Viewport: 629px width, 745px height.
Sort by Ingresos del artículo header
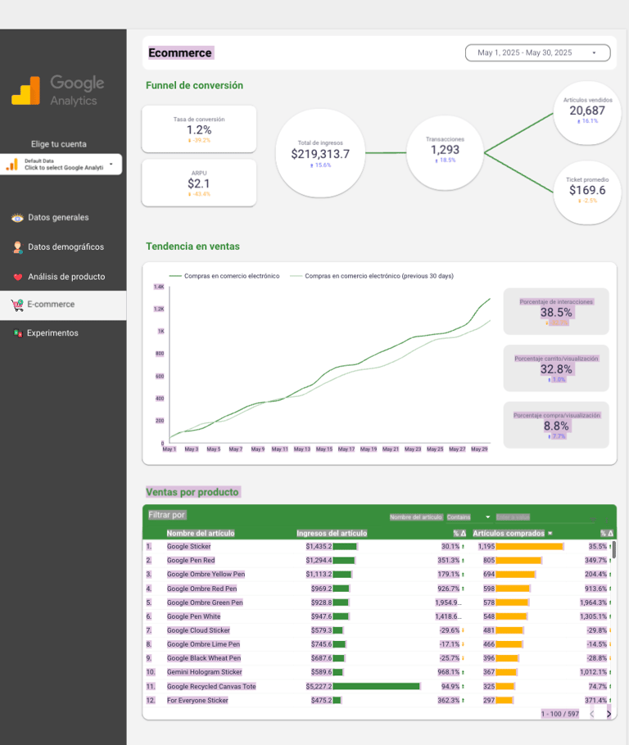[x=332, y=533]
